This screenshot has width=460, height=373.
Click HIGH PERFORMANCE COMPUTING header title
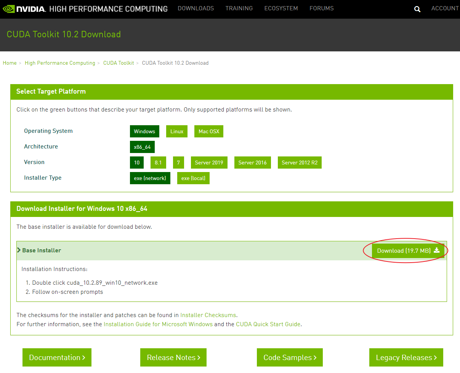(109, 8)
